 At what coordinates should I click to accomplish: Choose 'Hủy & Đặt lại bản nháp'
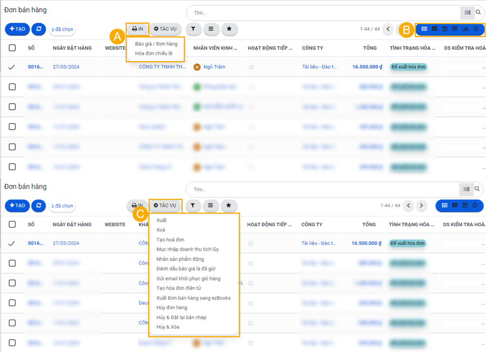(x=181, y=317)
